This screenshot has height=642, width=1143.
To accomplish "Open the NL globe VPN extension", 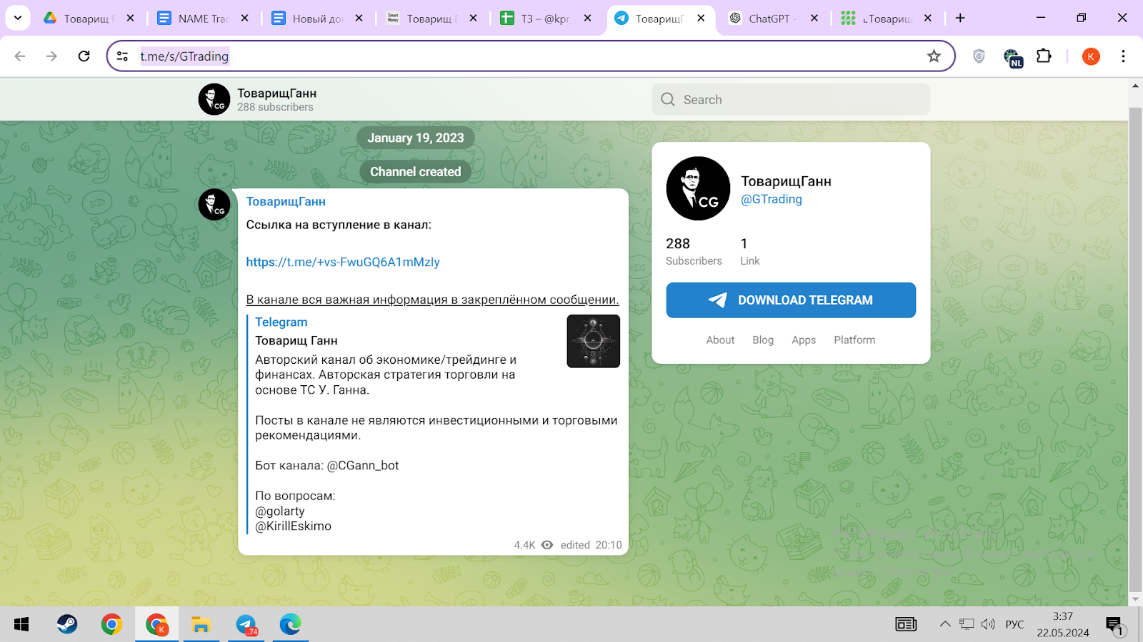I will (x=1012, y=57).
